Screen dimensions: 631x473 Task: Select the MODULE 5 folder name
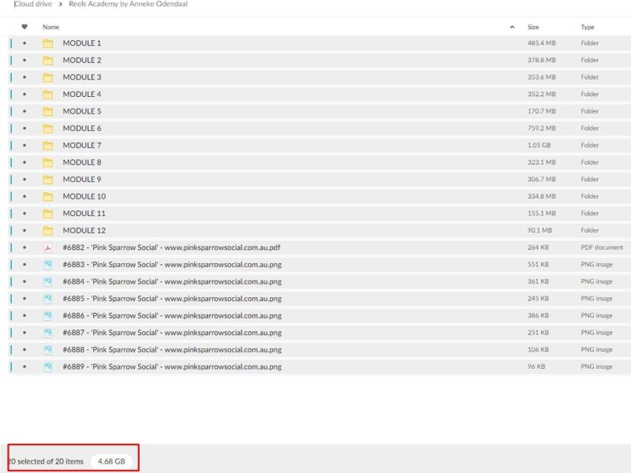[82, 111]
